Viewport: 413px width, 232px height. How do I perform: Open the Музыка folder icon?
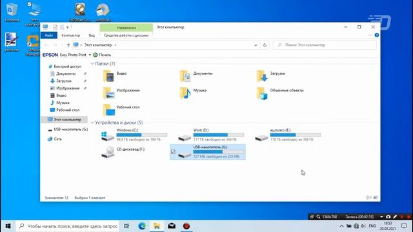click(x=185, y=93)
